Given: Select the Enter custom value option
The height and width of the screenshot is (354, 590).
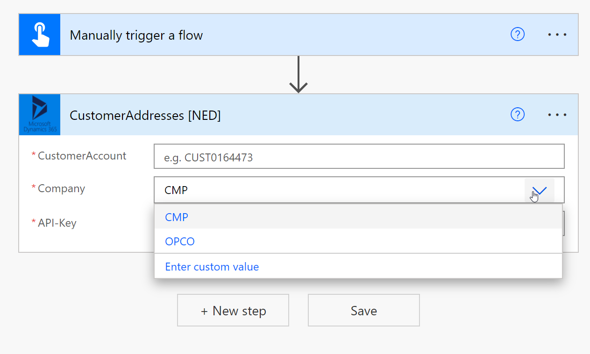Looking at the screenshot, I should click(358, 267).
